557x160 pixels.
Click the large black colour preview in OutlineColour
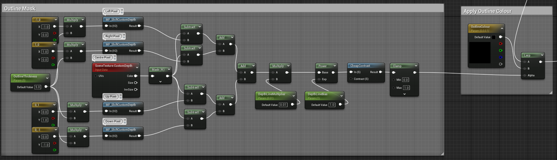(480, 53)
